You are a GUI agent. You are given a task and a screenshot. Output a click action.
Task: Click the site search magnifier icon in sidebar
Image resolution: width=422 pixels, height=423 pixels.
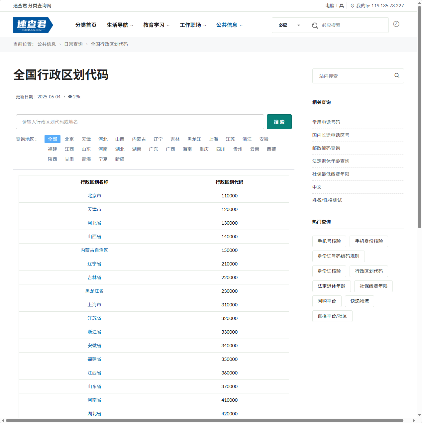(x=397, y=75)
